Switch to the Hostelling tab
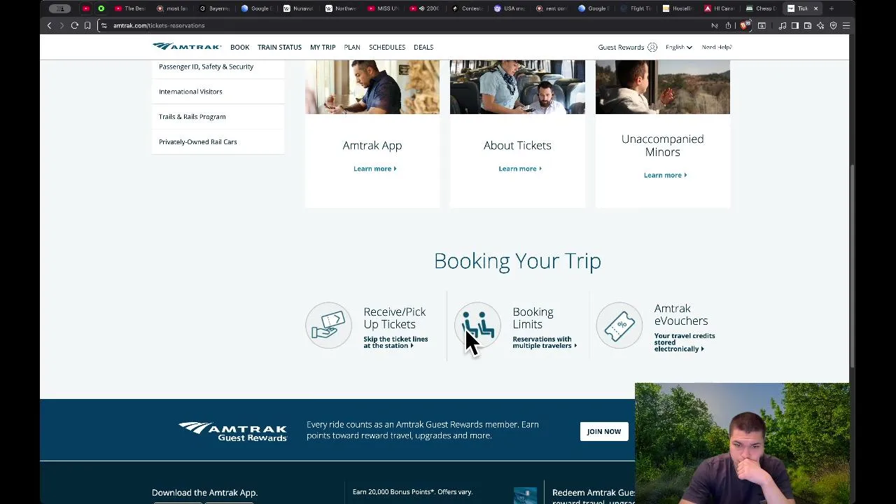Screen dimensions: 896x504 coord(678,8)
